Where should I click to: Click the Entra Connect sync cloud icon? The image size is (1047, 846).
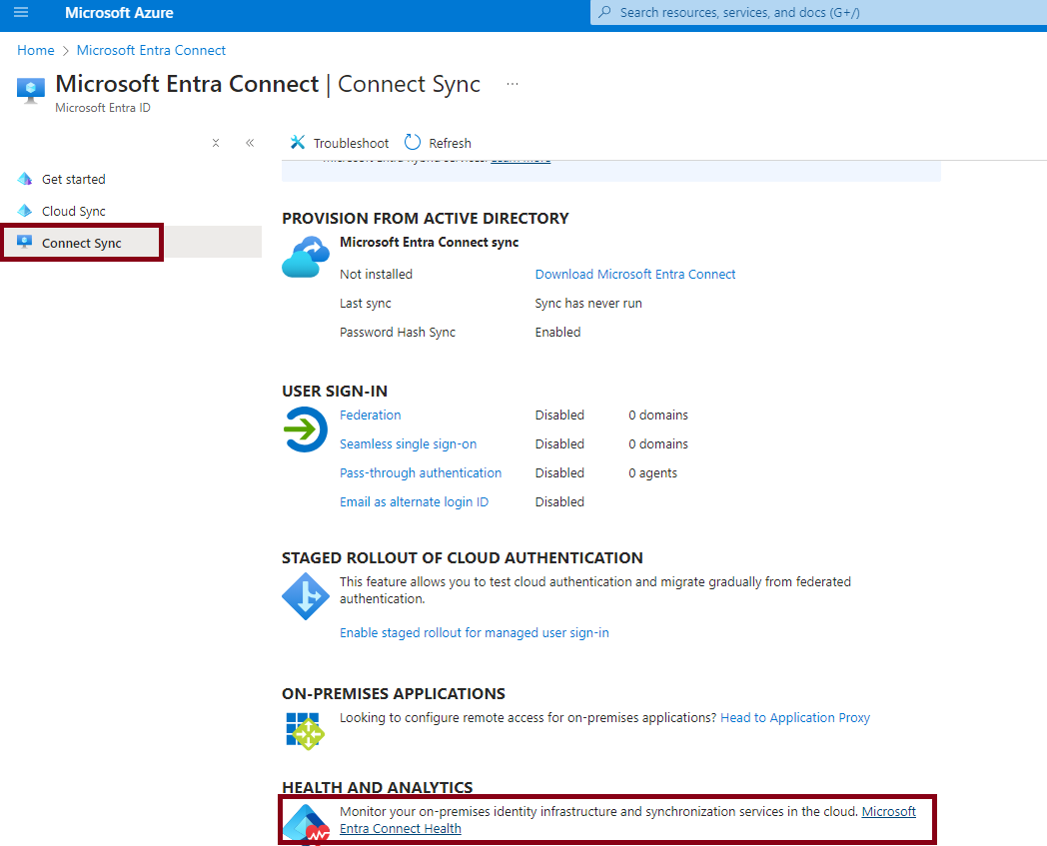[306, 257]
